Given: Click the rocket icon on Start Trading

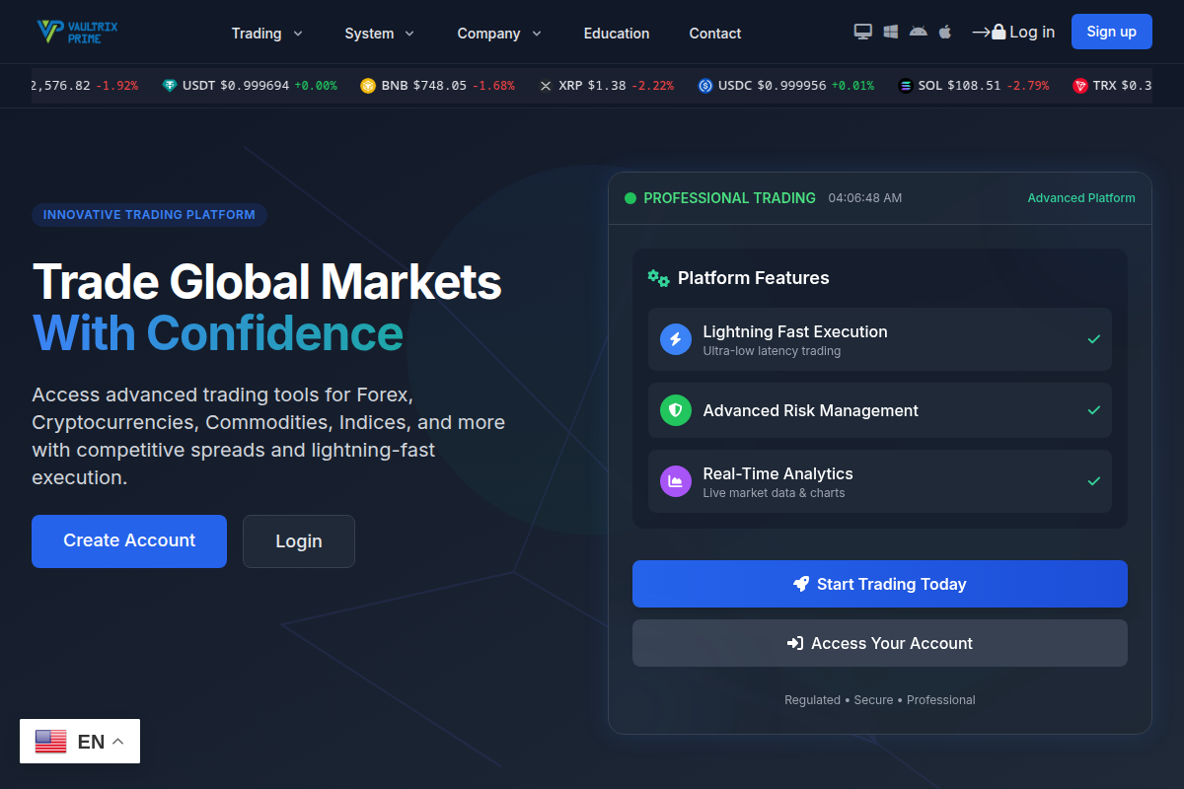Looking at the screenshot, I should point(801,584).
